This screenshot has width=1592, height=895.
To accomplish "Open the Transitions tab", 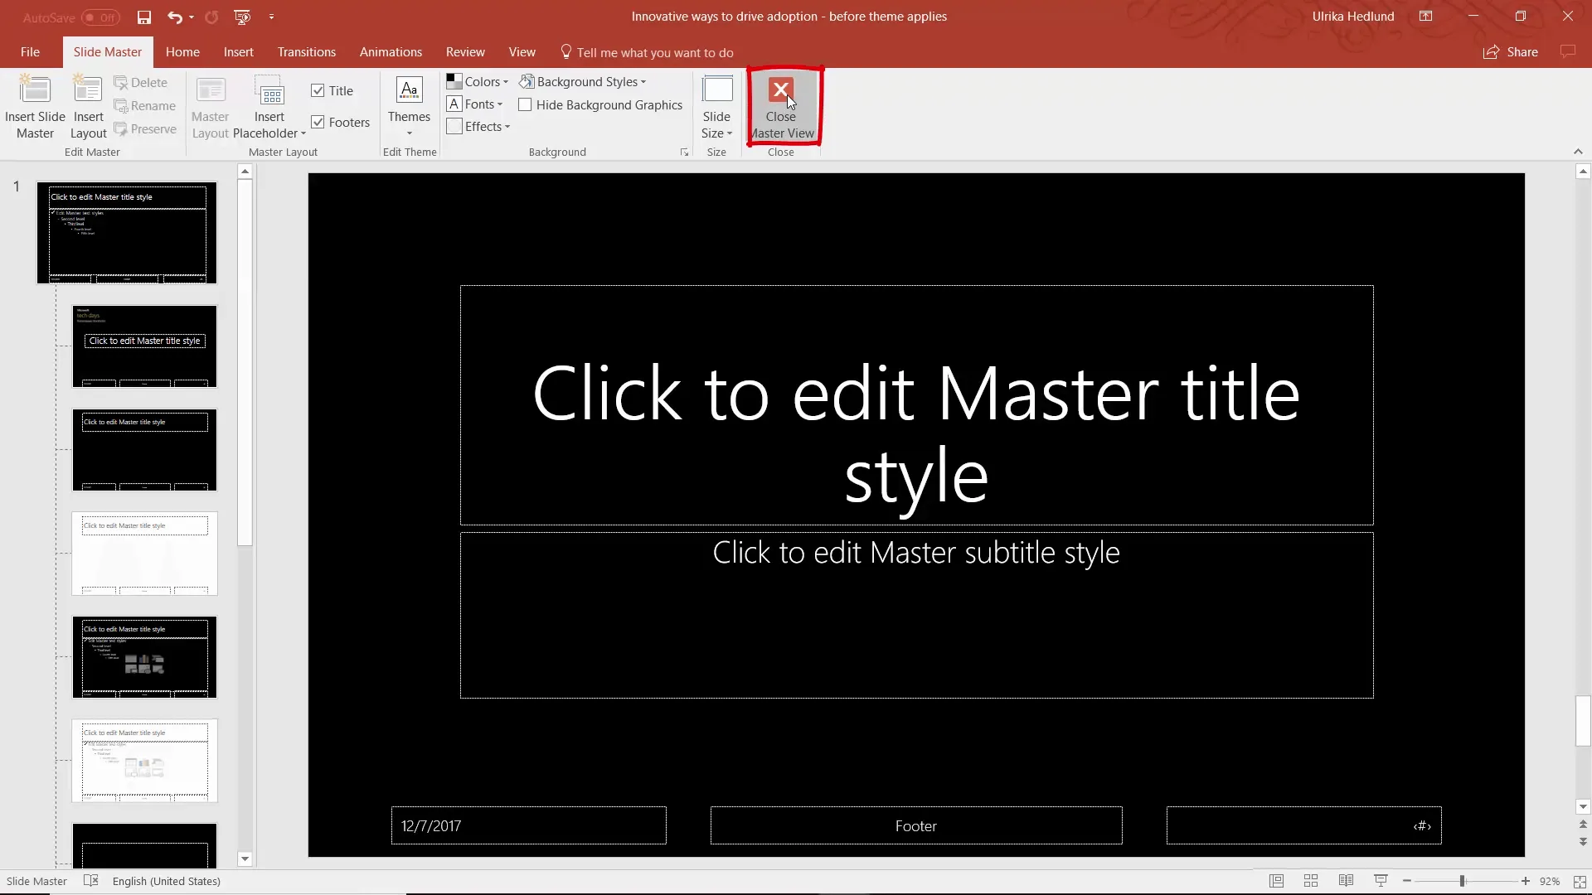I will click(x=307, y=52).
